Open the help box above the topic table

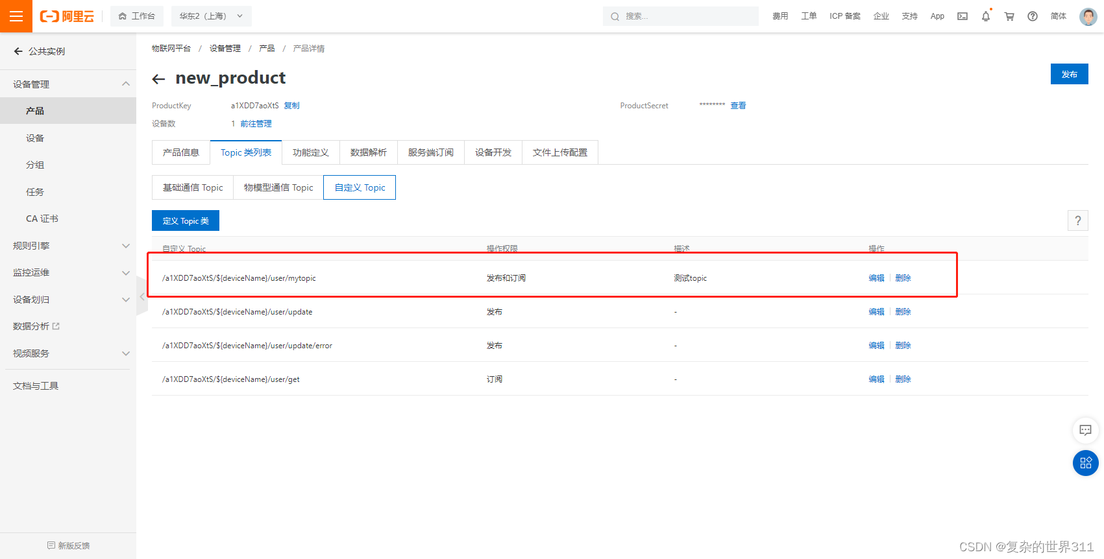[1078, 220]
